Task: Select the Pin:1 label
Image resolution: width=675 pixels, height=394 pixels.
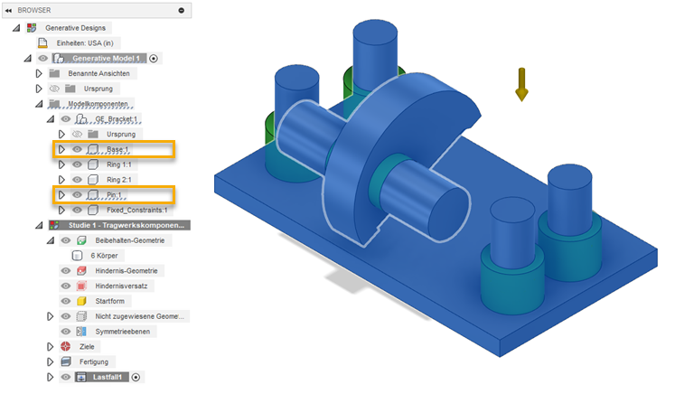Action: 114,195
